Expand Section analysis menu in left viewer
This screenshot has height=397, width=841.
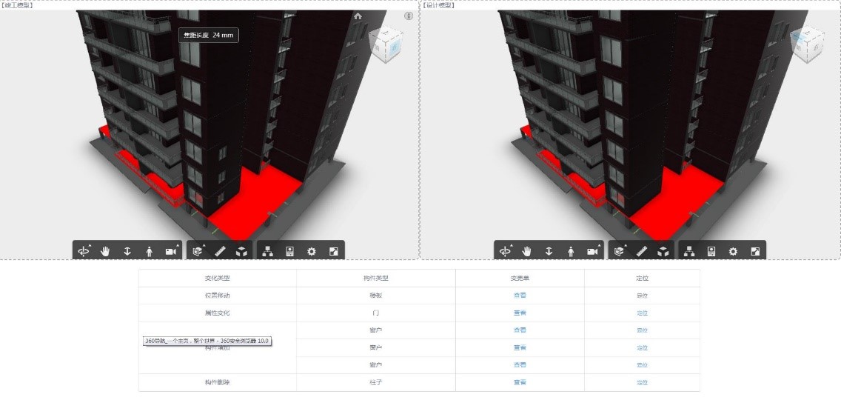tap(198, 251)
